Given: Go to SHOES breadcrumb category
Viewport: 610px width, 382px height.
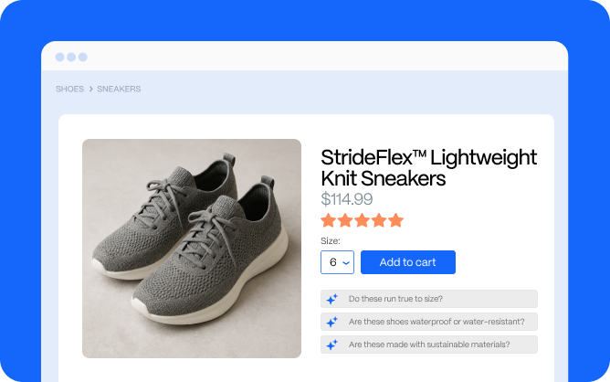Looking at the screenshot, I should click(x=69, y=89).
